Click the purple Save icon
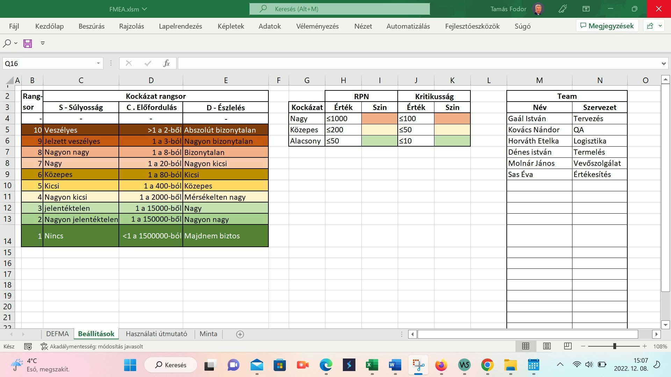Image resolution: width=671 pixels, height=377 pixels. click(x=28, y=43)
